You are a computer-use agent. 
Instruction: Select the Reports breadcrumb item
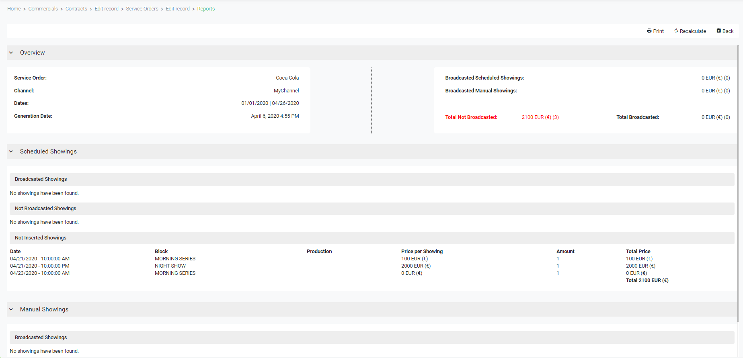coord(206,9)
